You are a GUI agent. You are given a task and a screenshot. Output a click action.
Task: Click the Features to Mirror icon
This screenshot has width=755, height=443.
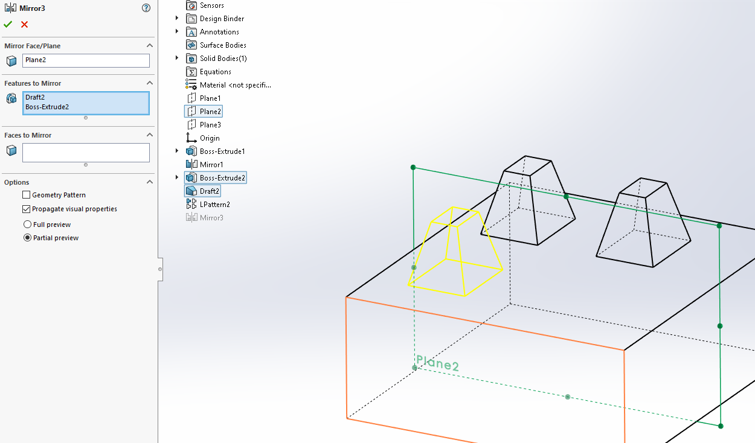click(x=11, y=98)
